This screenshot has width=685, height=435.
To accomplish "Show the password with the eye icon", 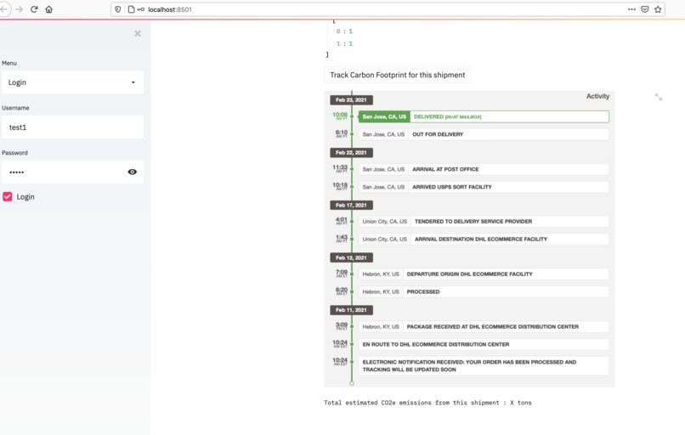I will click(132, 172).
